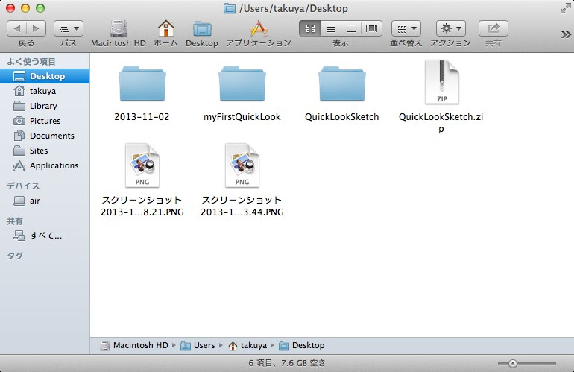This screenshot has height=372, width=574.
Task: Minimize the window with yellow button
Action: [25, 8]
